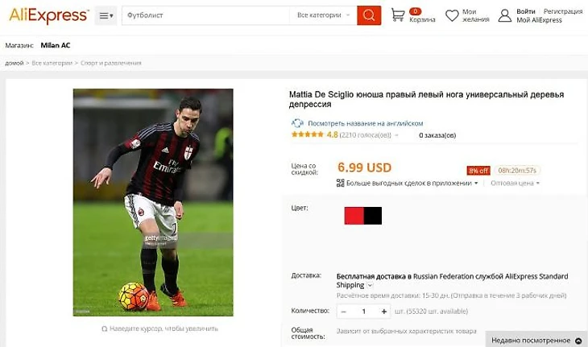
Task: Expand the shipping method chevron
Action: pyautogui.click(x=370, y=285)
